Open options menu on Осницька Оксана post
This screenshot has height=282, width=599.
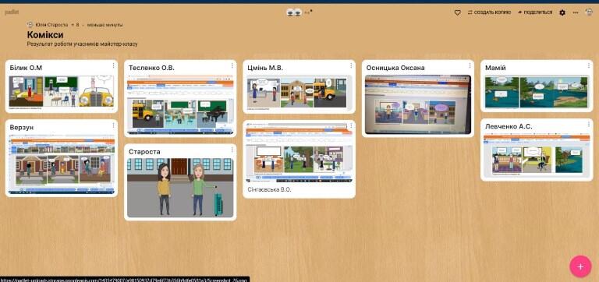(x=470, y=65)
